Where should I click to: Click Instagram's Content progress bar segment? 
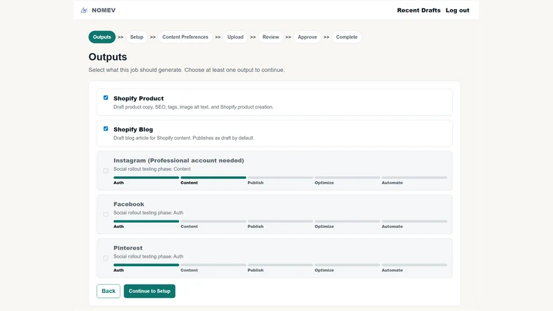pyautogui.click(x=214, y=178)
